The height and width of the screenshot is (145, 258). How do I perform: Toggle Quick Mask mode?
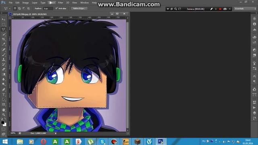pyautogui.click(x=4, y=129)
